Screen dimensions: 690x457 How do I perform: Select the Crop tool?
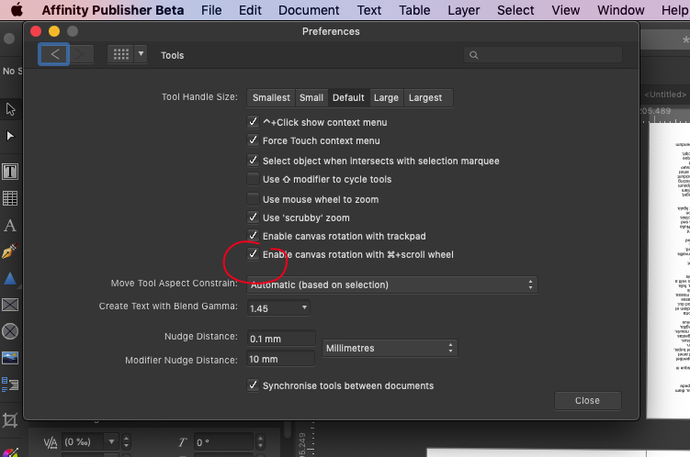tap(10, 420)
